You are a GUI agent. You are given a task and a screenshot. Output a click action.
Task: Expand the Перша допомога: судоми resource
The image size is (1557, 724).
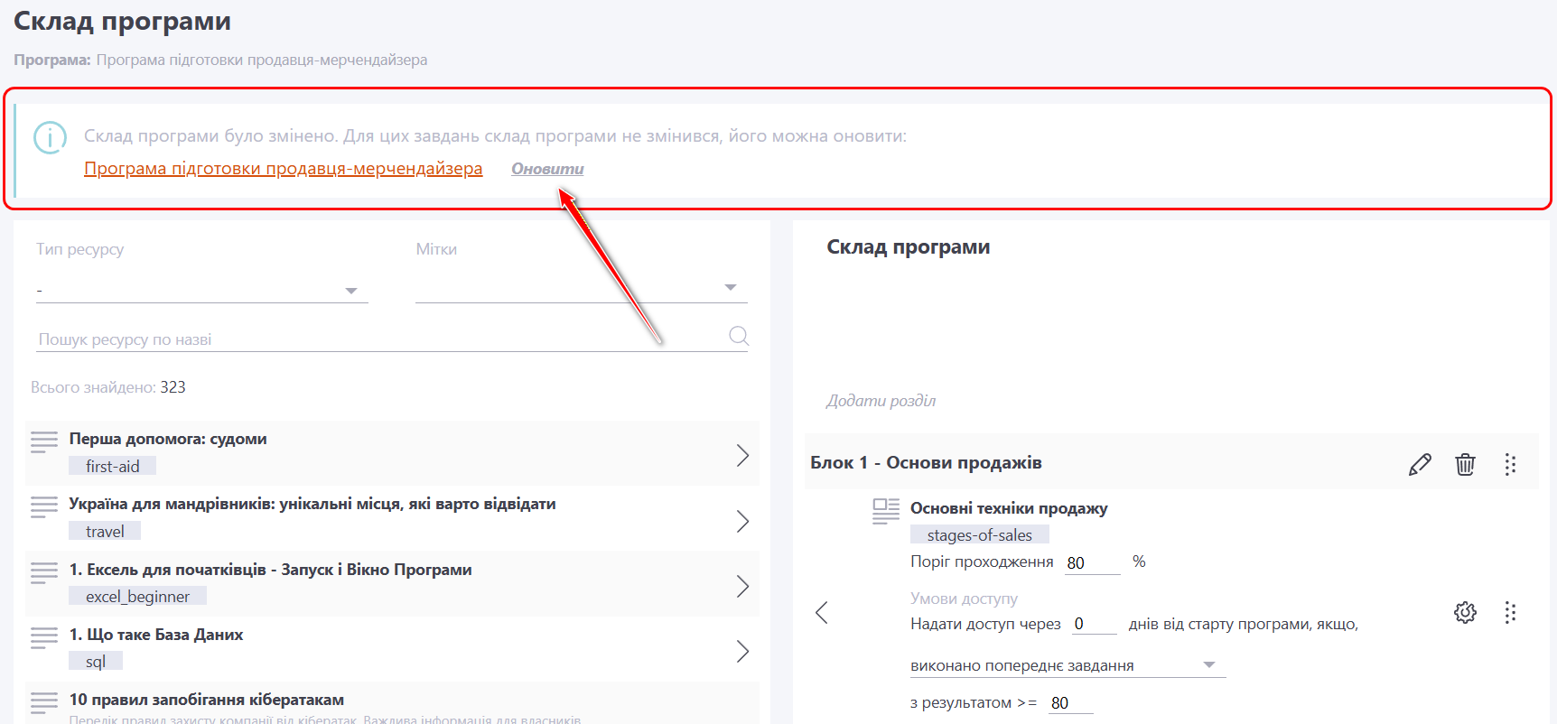(x=742, y=455)
